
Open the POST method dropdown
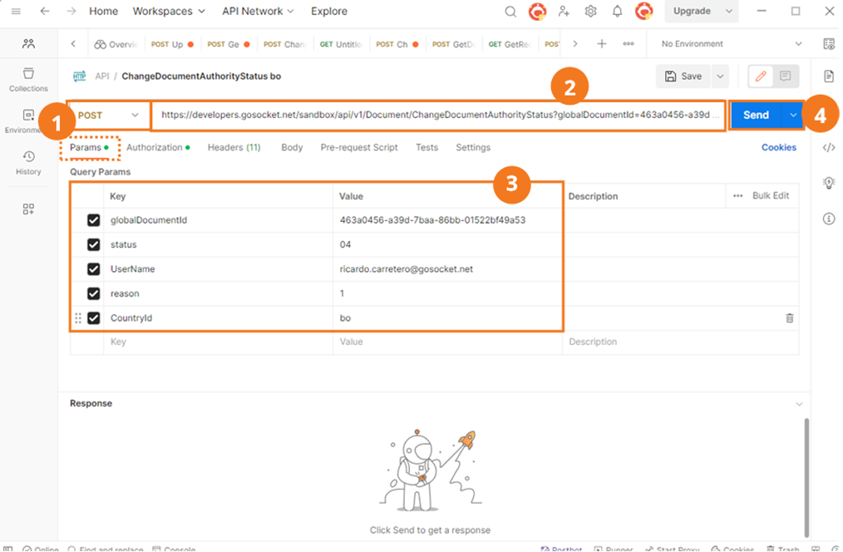[x=109, y=115]
